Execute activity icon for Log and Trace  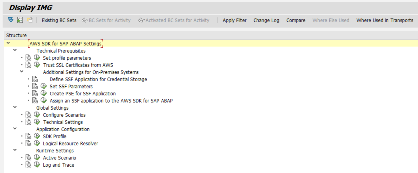click(37, 165)
